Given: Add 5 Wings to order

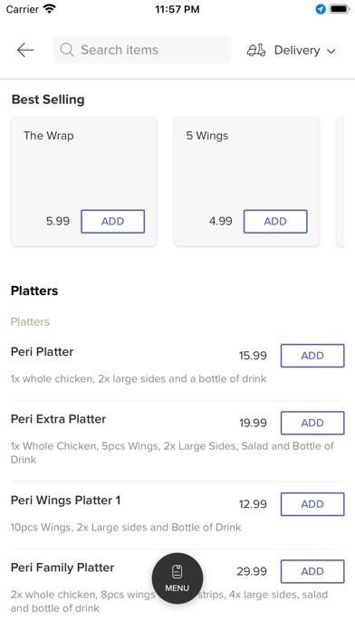Looking at the screenshot, I should (275, 222).
